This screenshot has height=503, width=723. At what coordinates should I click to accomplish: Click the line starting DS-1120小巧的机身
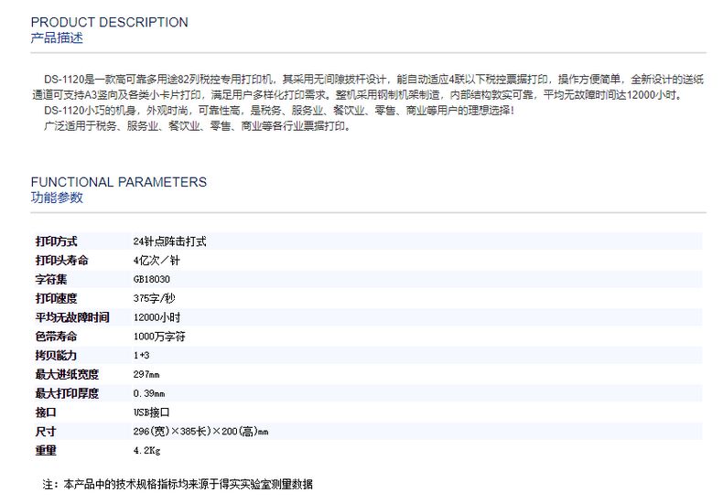click(x=279, y=111)
